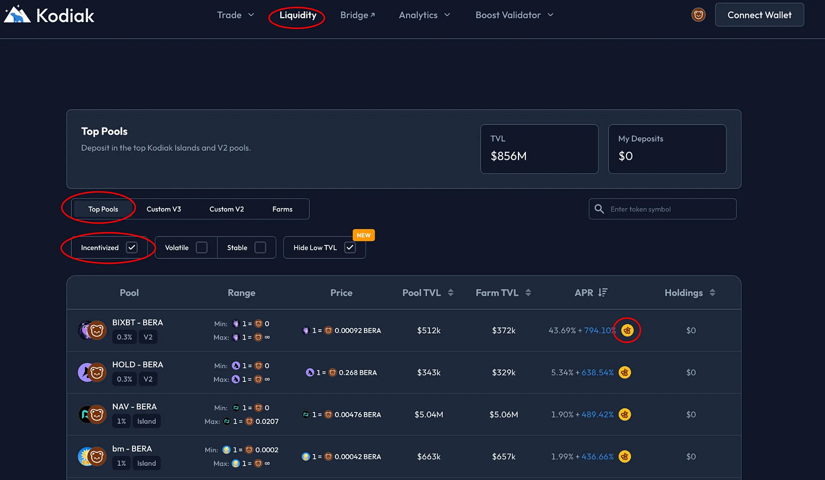Switch to the Custom V3 tab

[164, 209]
